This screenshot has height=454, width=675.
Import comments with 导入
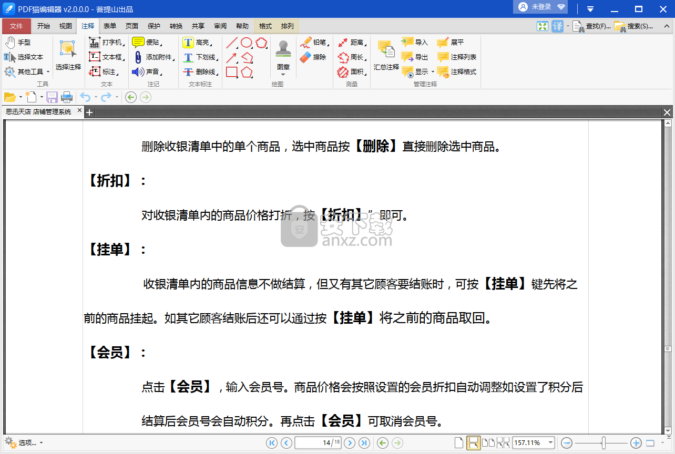click(415, 42)
